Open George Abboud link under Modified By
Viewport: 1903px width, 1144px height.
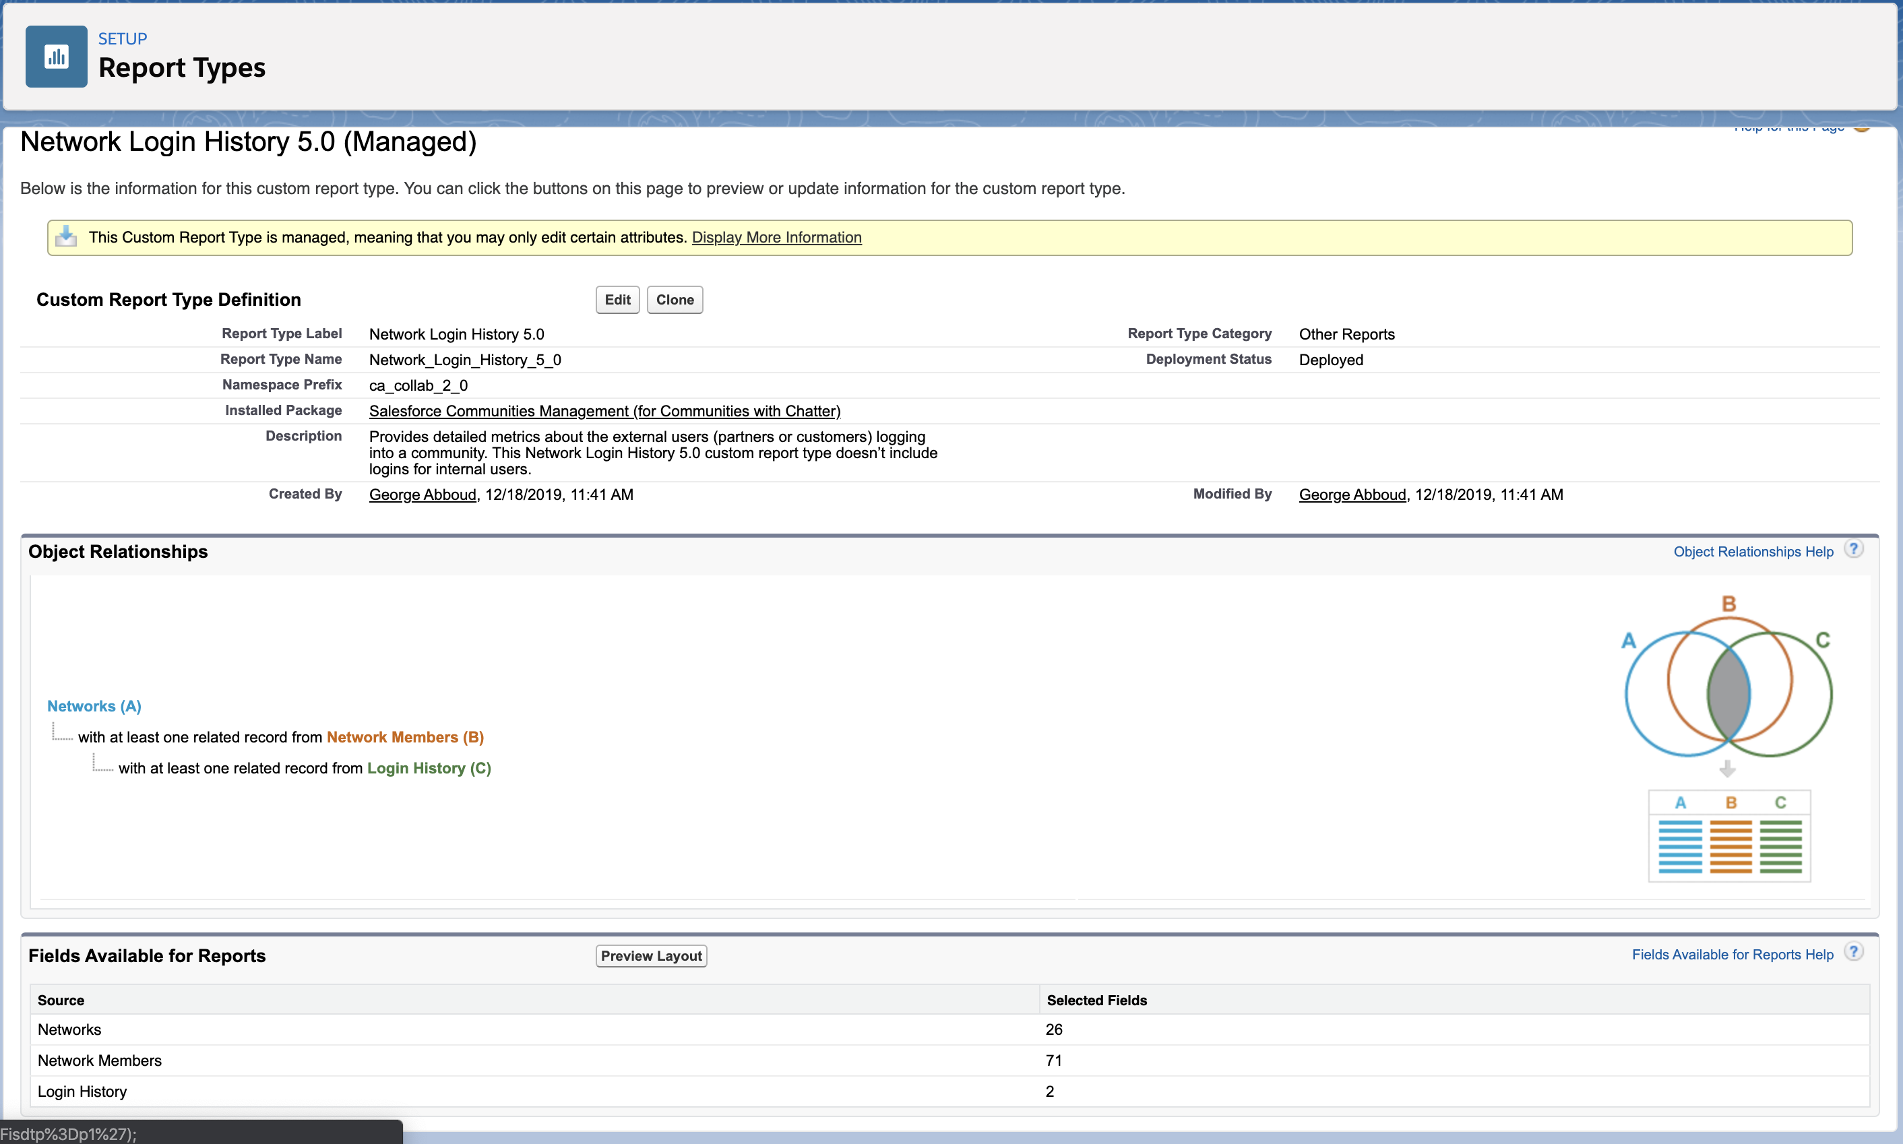1352,495
